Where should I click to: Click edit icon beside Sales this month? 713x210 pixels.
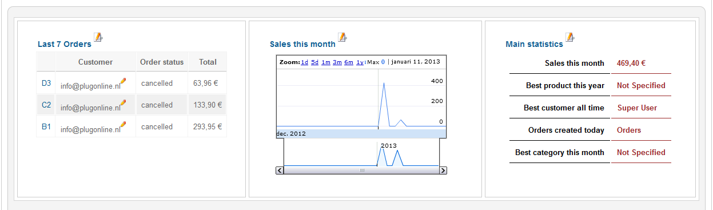342,37
